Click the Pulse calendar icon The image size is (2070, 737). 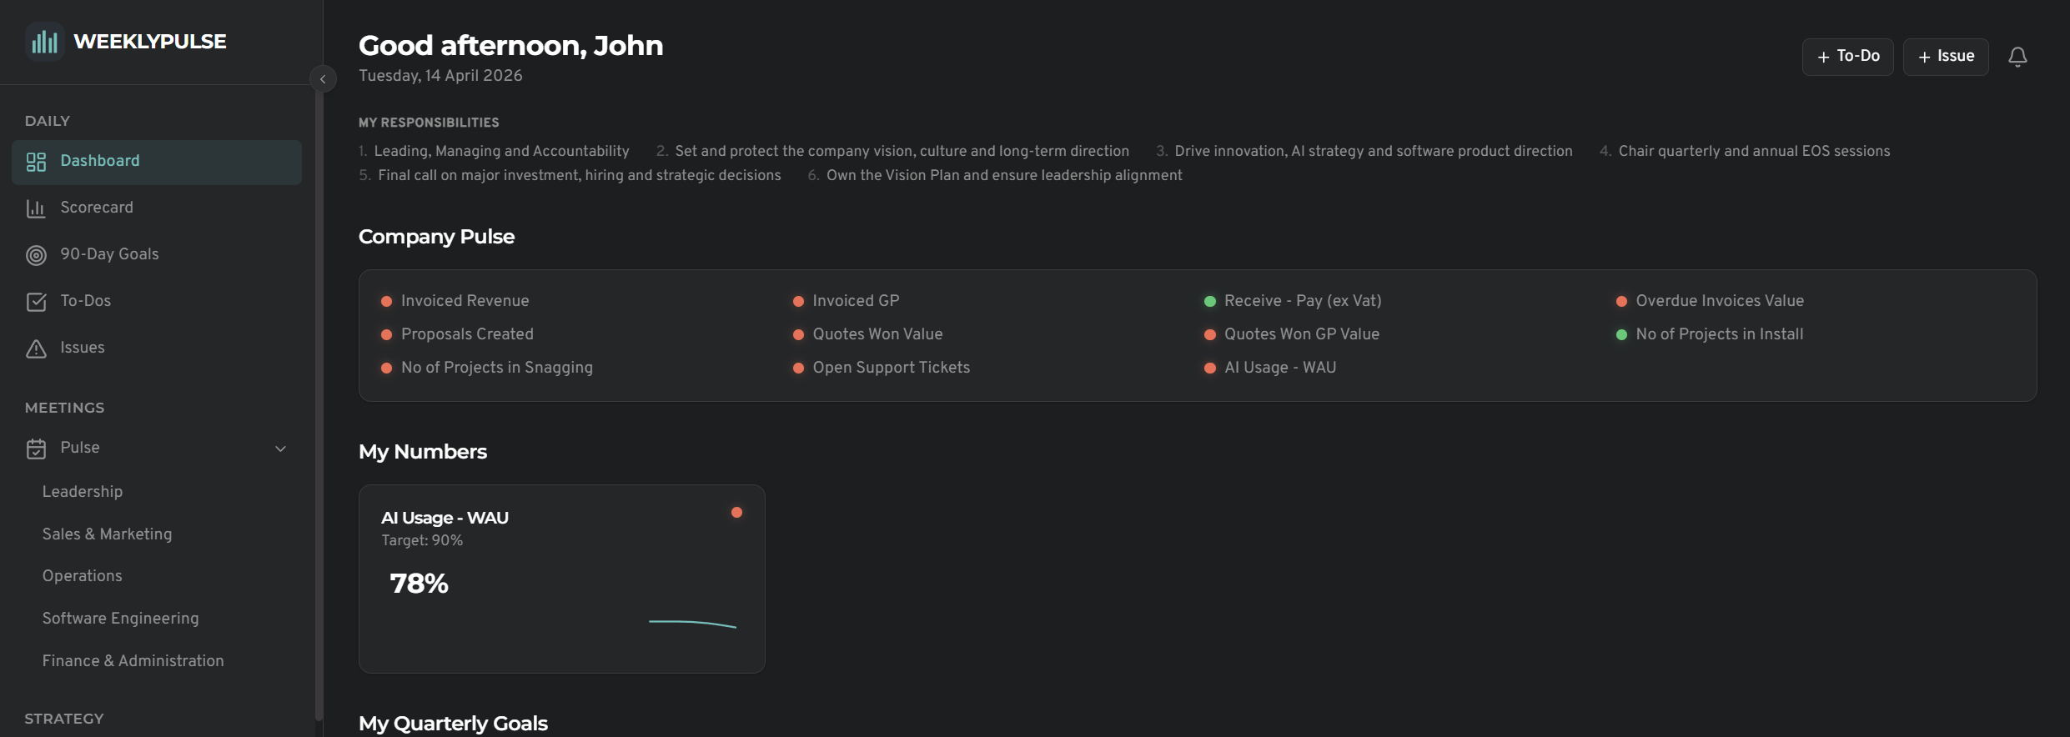coord(36,449)
